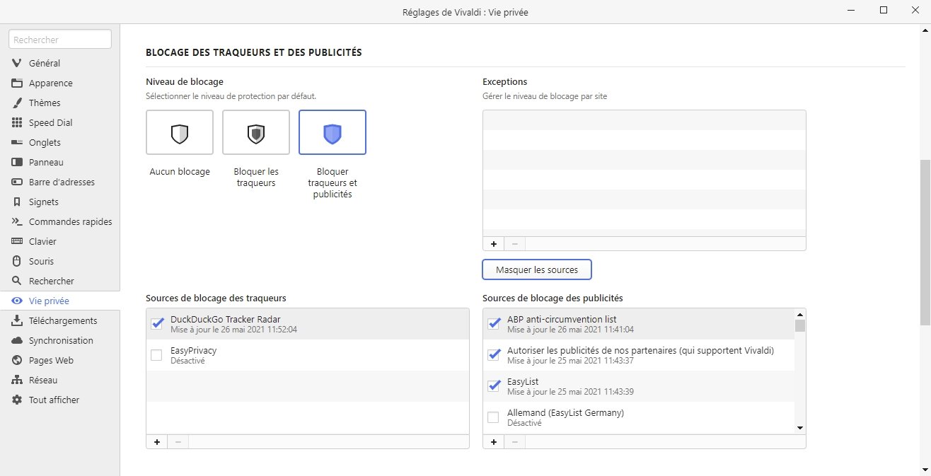Image resolution: width=931 pixels, height=476 pixels.
Task: Click 'Masquer les sources' button
Action: [x=537, y=269]
